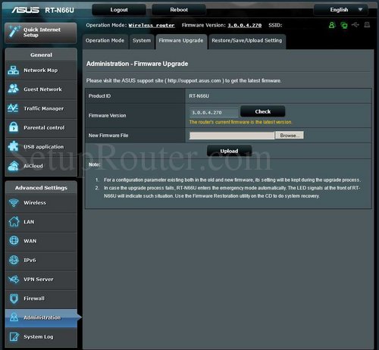This screenshot has width=379, height=350.
Task: Upload the selected firmware file
Action: (229, 151)
